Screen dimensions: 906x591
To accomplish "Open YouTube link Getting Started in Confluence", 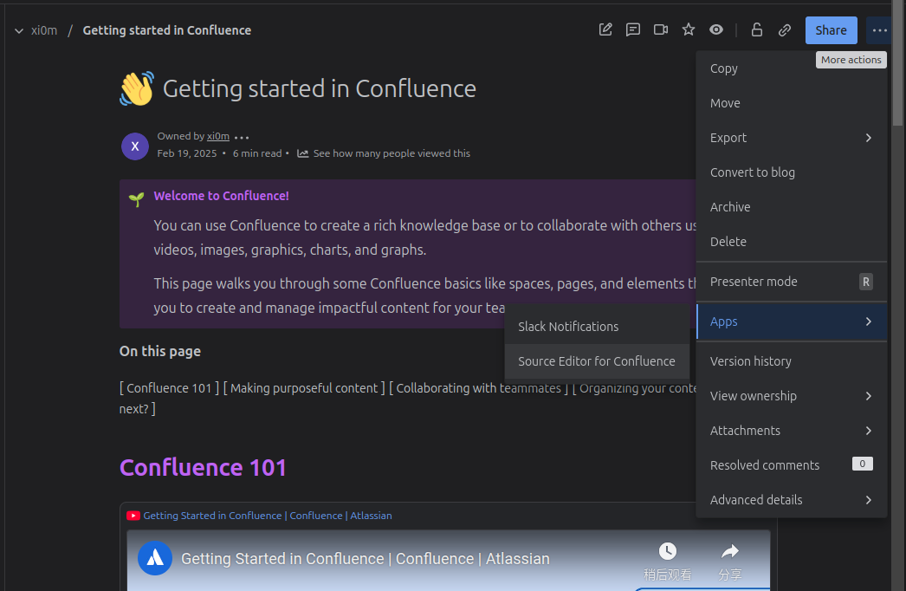I will click(268, 516).
